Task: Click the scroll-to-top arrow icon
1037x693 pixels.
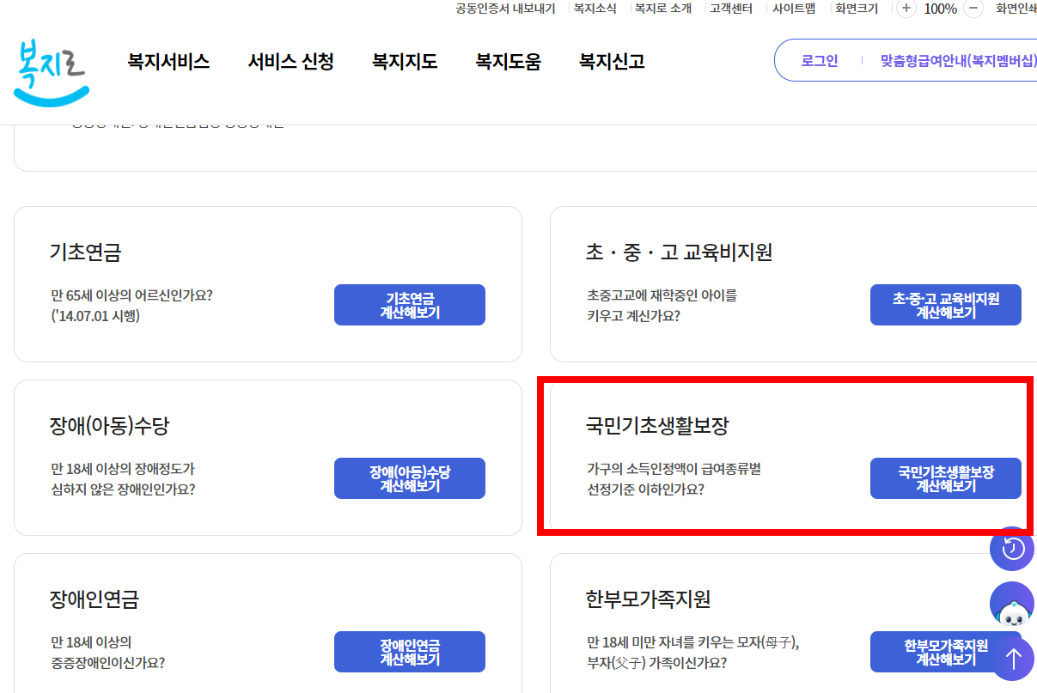Action: coord(1012,658)
